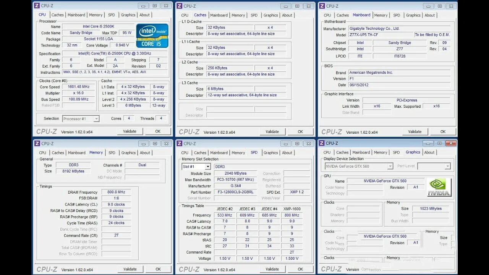
Task: Close the Graphics window with the red X
Action: (450, 144)
